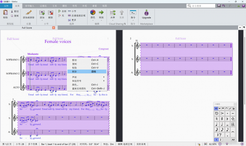246x146 pixels.
Task: Select the half note on the keypad
Action: pyautogui.click(x=222, y=124)
